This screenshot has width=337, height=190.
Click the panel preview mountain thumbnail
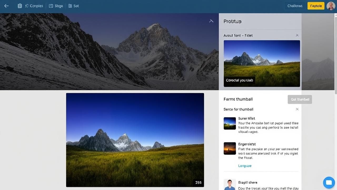point(262,61)
